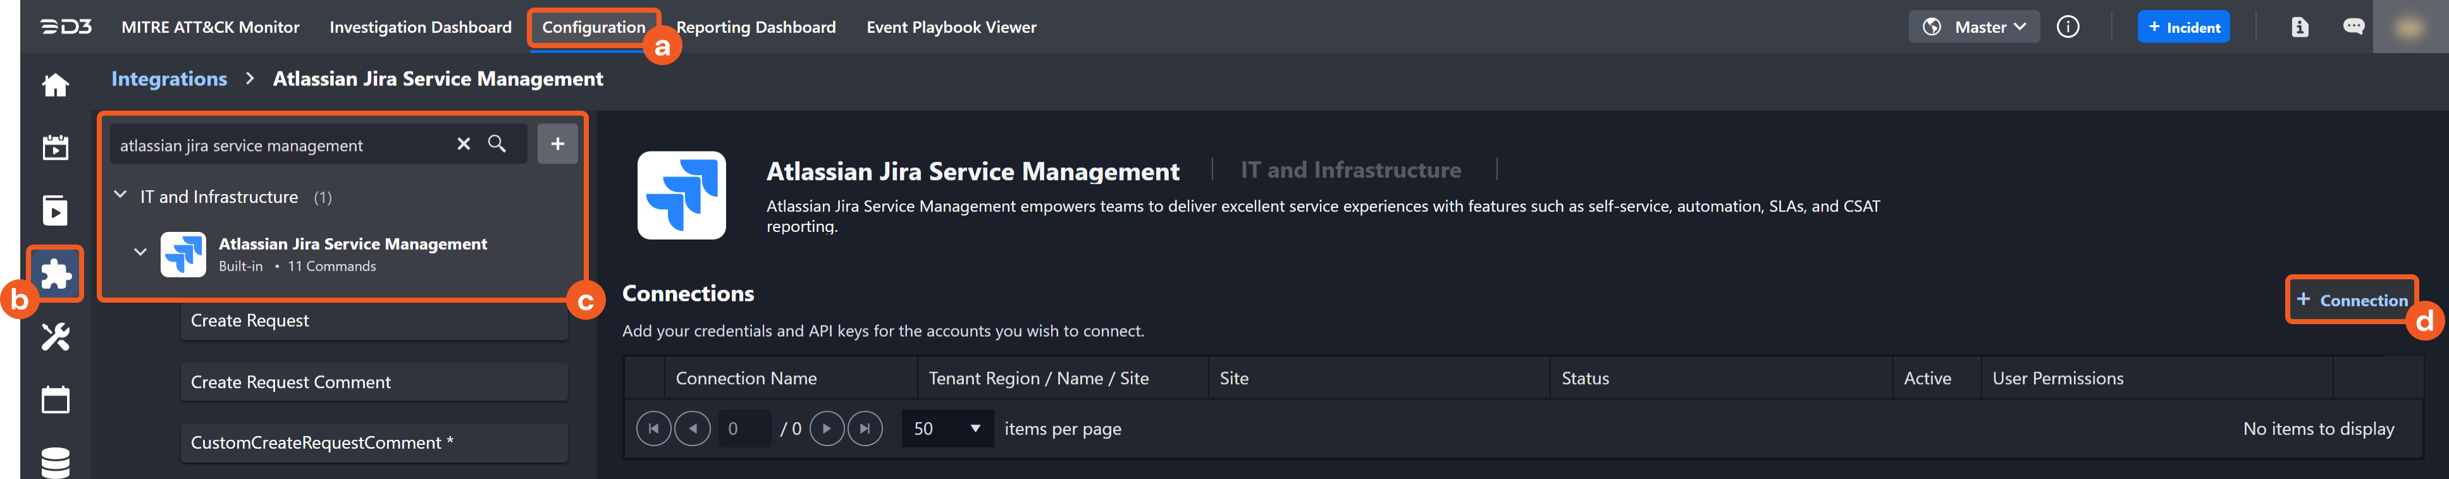The height and width of the screenshot is (479, 2449).
Task: Click the + Incident button
Action: 2183,27
